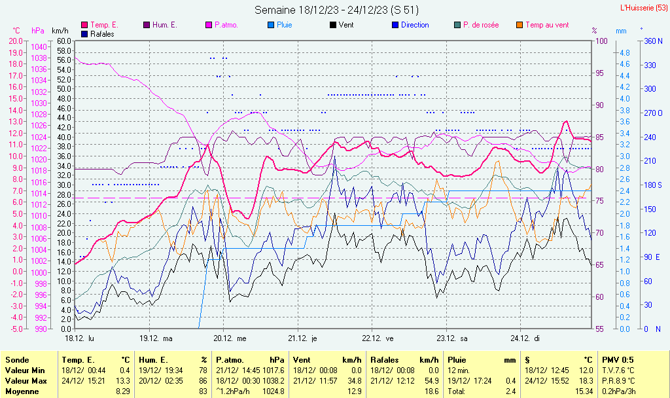Click the PMV 0:5 table header
This screenshot has width=670, height=398.
(618, 360)
